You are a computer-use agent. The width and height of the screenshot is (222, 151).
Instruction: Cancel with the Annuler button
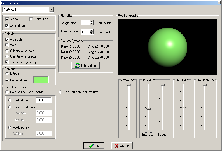pos(122,146)
